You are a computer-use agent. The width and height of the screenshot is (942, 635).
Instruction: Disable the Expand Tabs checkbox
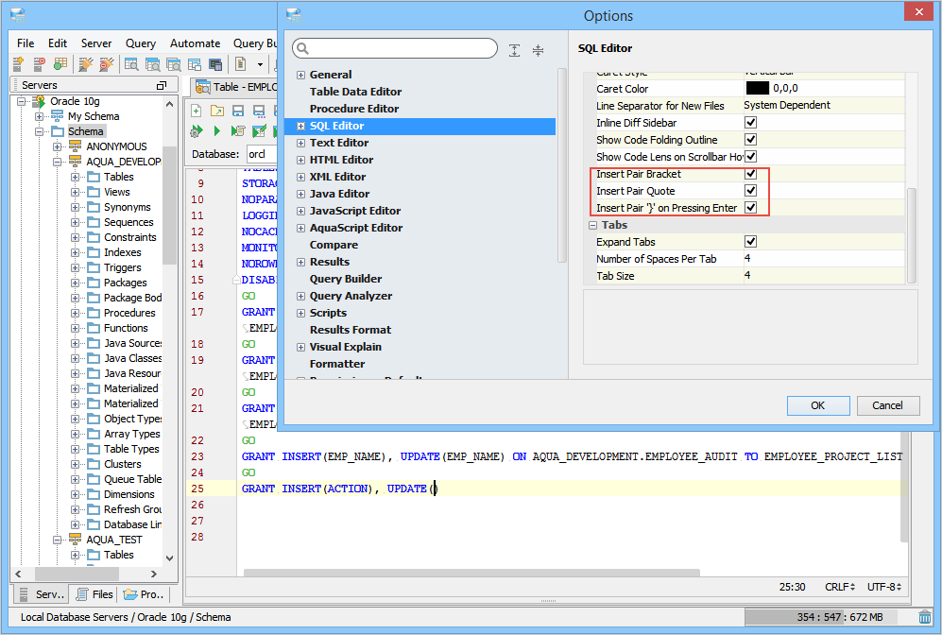(x=751, y=242)
